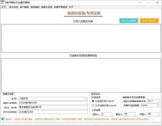Image resolution: width=162 pixels, height=126 pixels.
Task: Click inside the 已导入的购方列表 list area
Action: click(81, 38)
